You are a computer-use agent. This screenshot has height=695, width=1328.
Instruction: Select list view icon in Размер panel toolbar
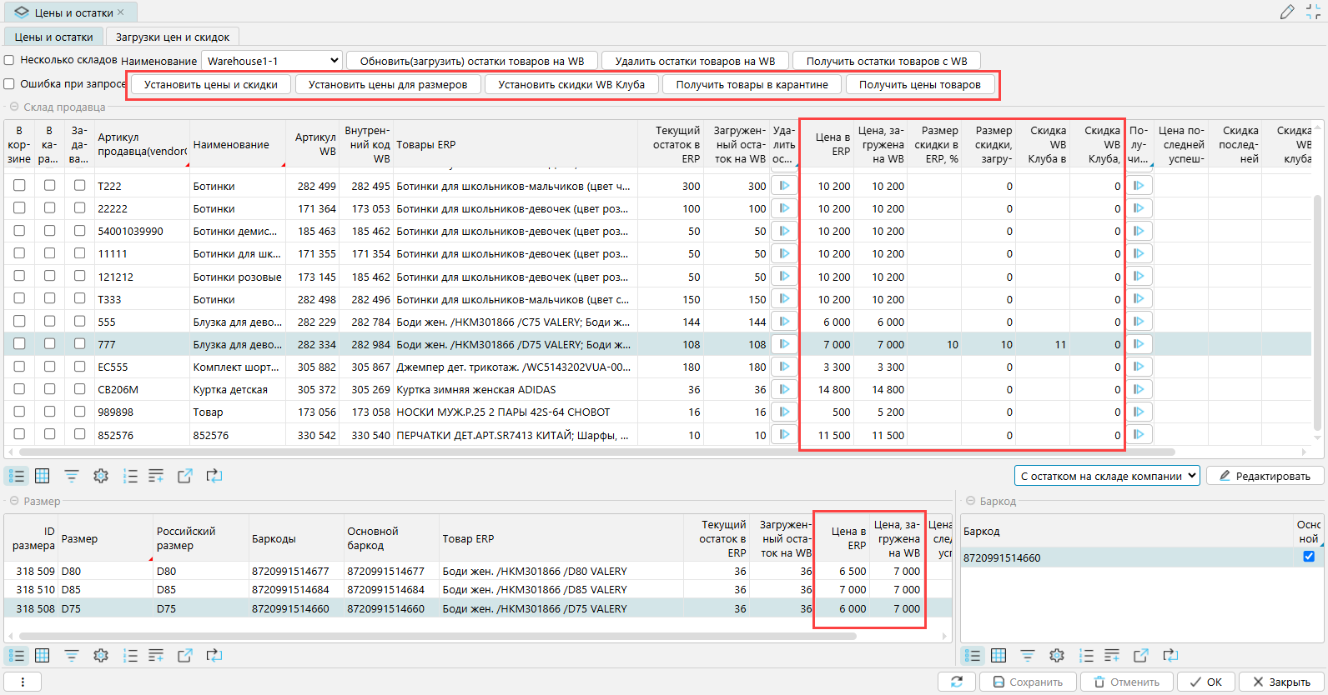tap(17, 656)
